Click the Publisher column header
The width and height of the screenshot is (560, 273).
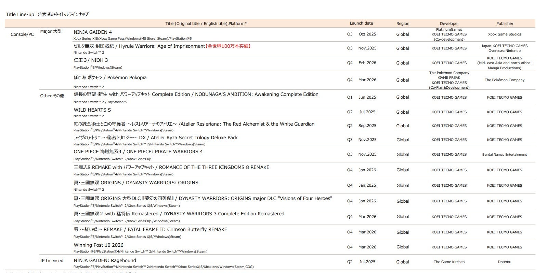[x=505, y=24]
